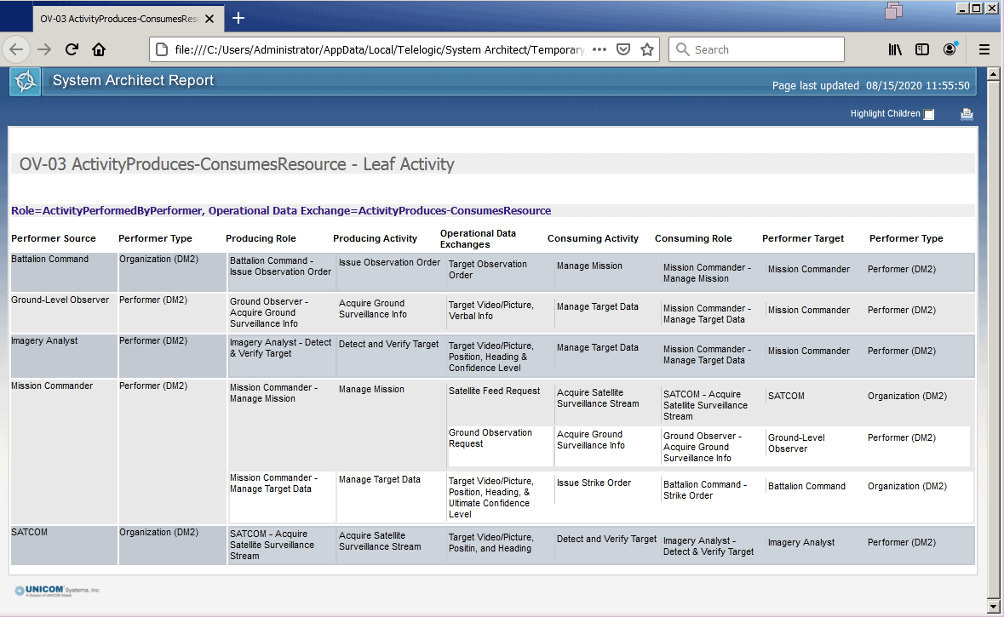Show sidebars icon in toolbar
The width and height of the screenshot is (1004, 617).
(922, 49)
